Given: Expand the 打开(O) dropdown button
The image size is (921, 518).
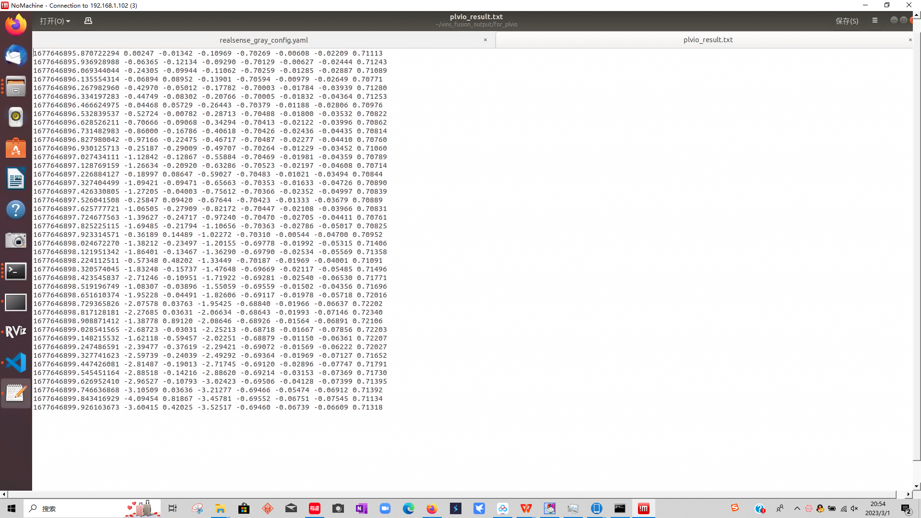Looking at the screenshot, I should 55,21.
